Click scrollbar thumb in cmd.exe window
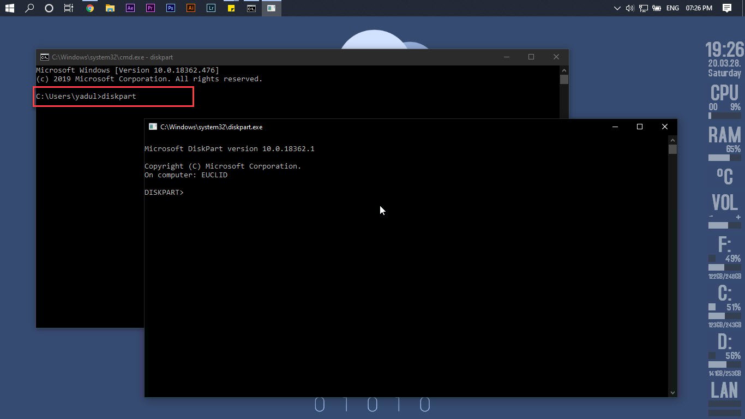Viewport: 745px width, 419px height. pyautogui.click(x=564, y=79)
